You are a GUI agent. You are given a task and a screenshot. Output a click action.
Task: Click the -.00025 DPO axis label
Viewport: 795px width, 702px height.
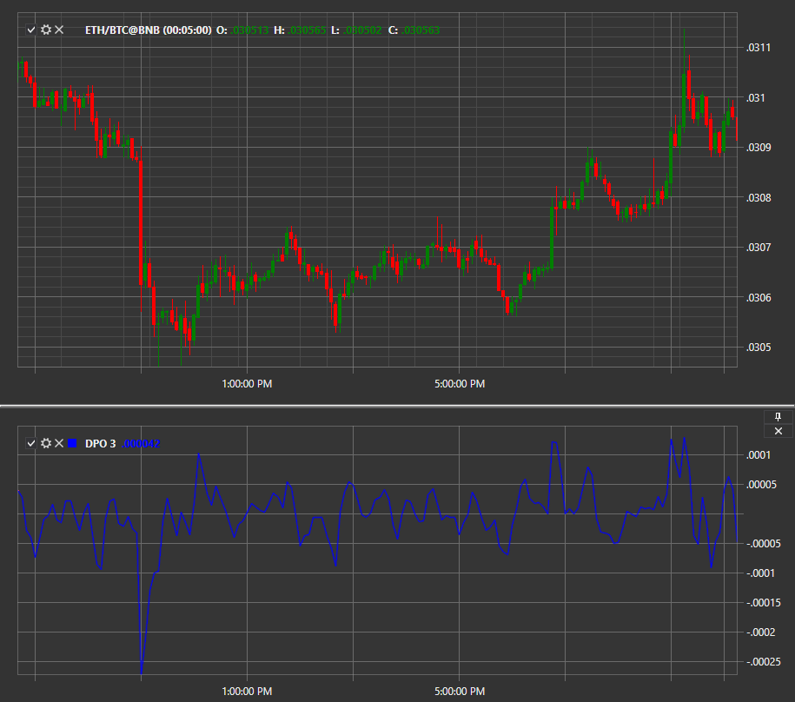point(763,662)
